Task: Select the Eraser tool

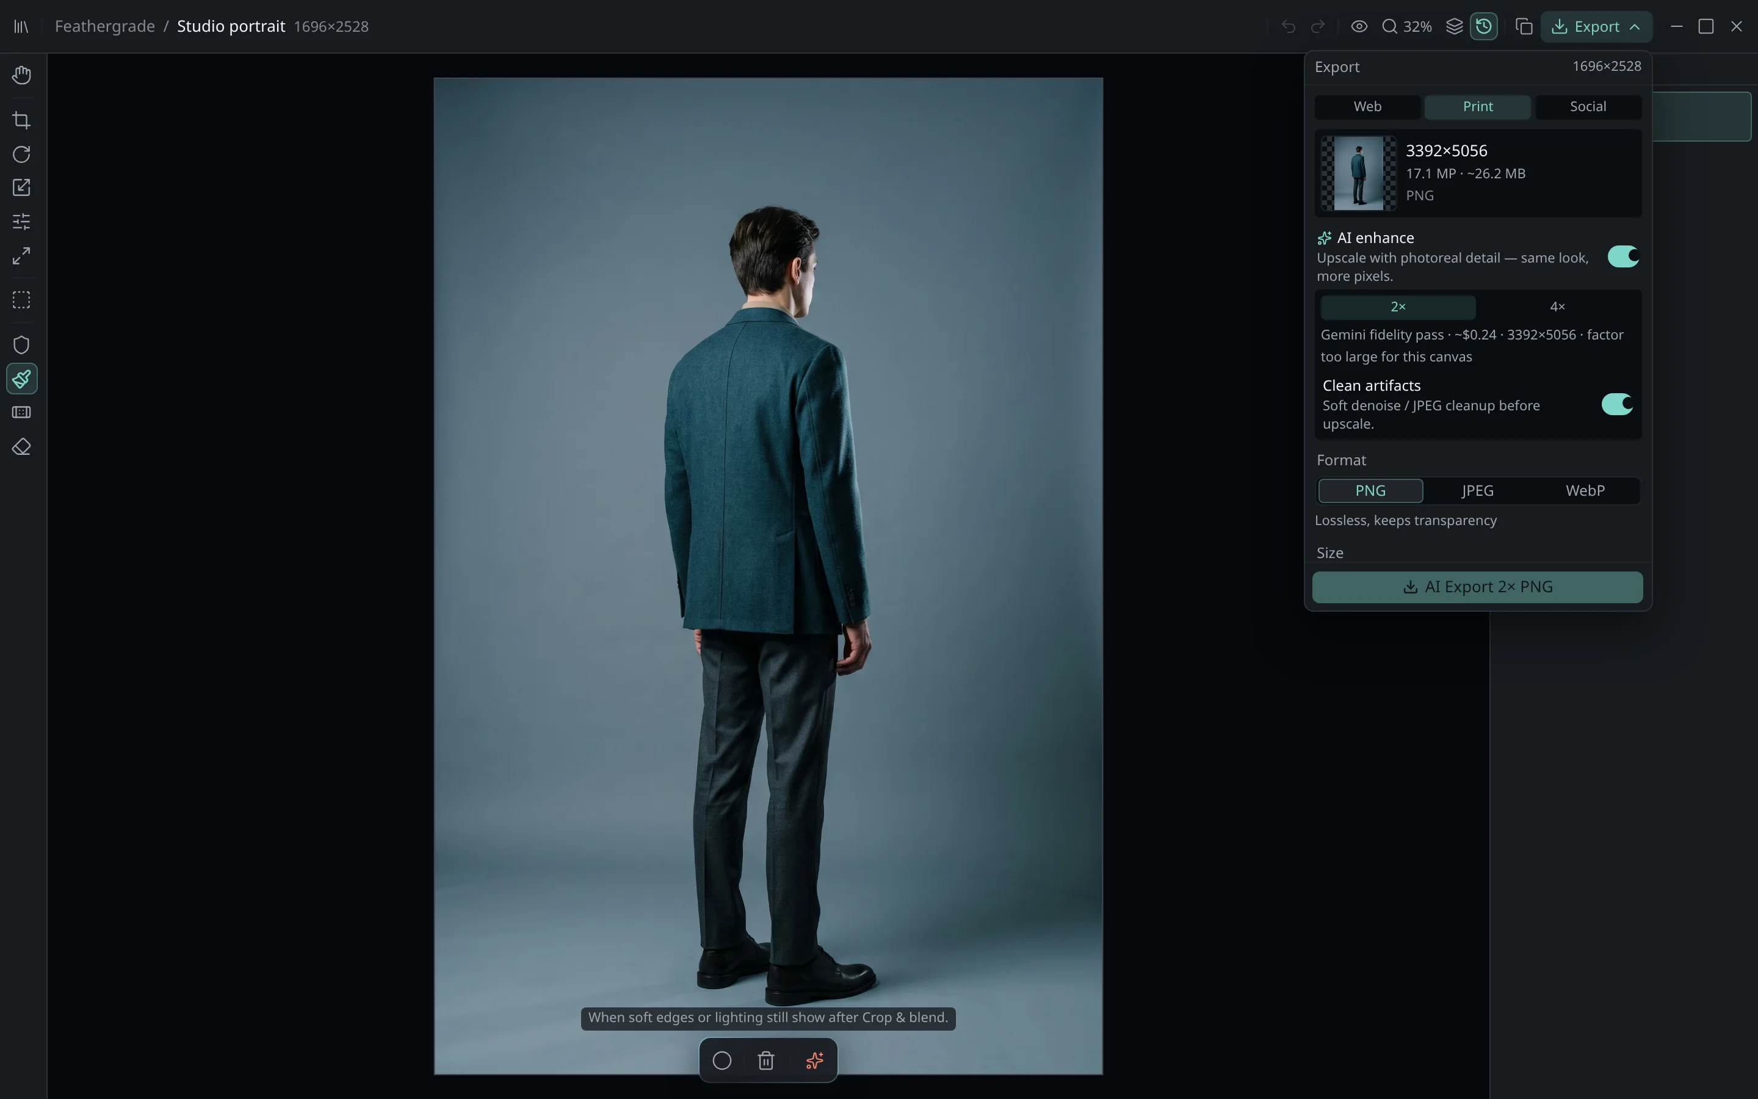Action: tap(22, 447)
